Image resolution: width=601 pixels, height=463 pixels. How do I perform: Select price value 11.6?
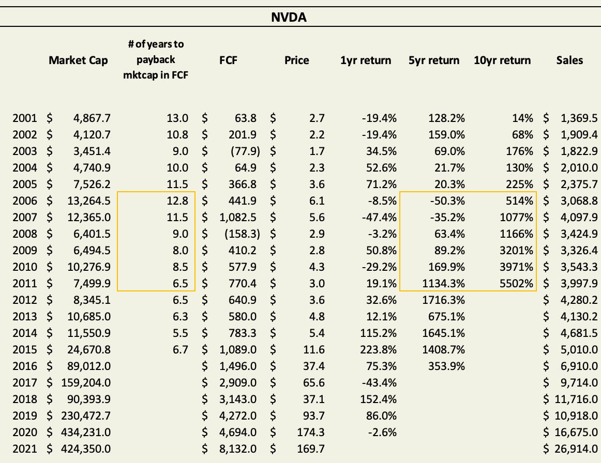[x=313, y=349]
